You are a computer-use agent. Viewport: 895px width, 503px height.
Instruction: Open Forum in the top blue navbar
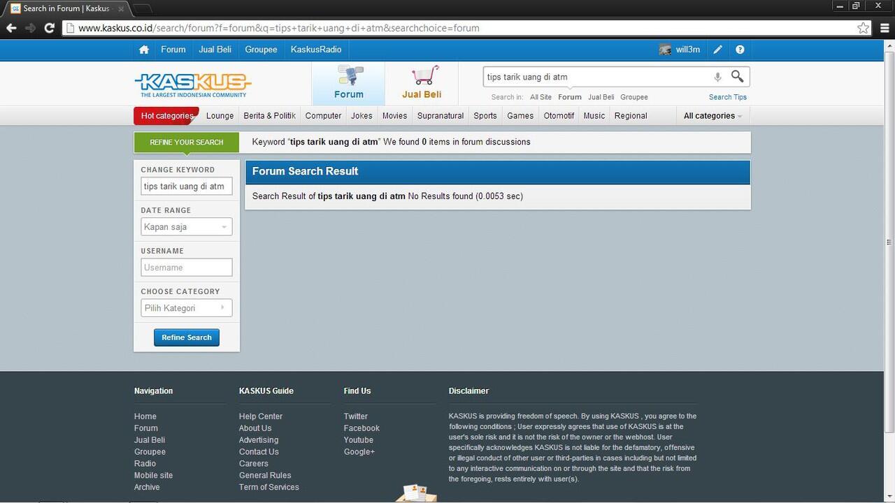click(173, 50)
